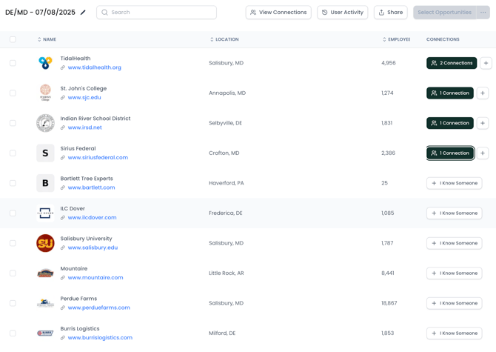Screen dimensions: 496x352
Task: Click the Salisbury University logo
Action: click(45, 243)
